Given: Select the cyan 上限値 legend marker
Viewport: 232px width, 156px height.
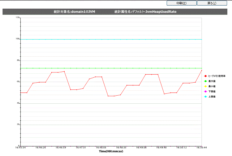Looking at the screenshot, I should (205, 97).
